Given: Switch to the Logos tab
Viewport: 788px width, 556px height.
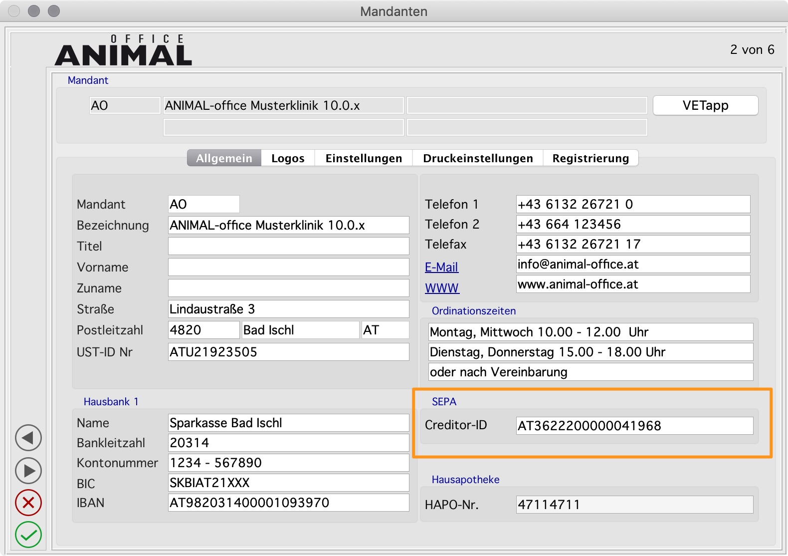Looking at the screenshot, I should click(x=288, y=158).
